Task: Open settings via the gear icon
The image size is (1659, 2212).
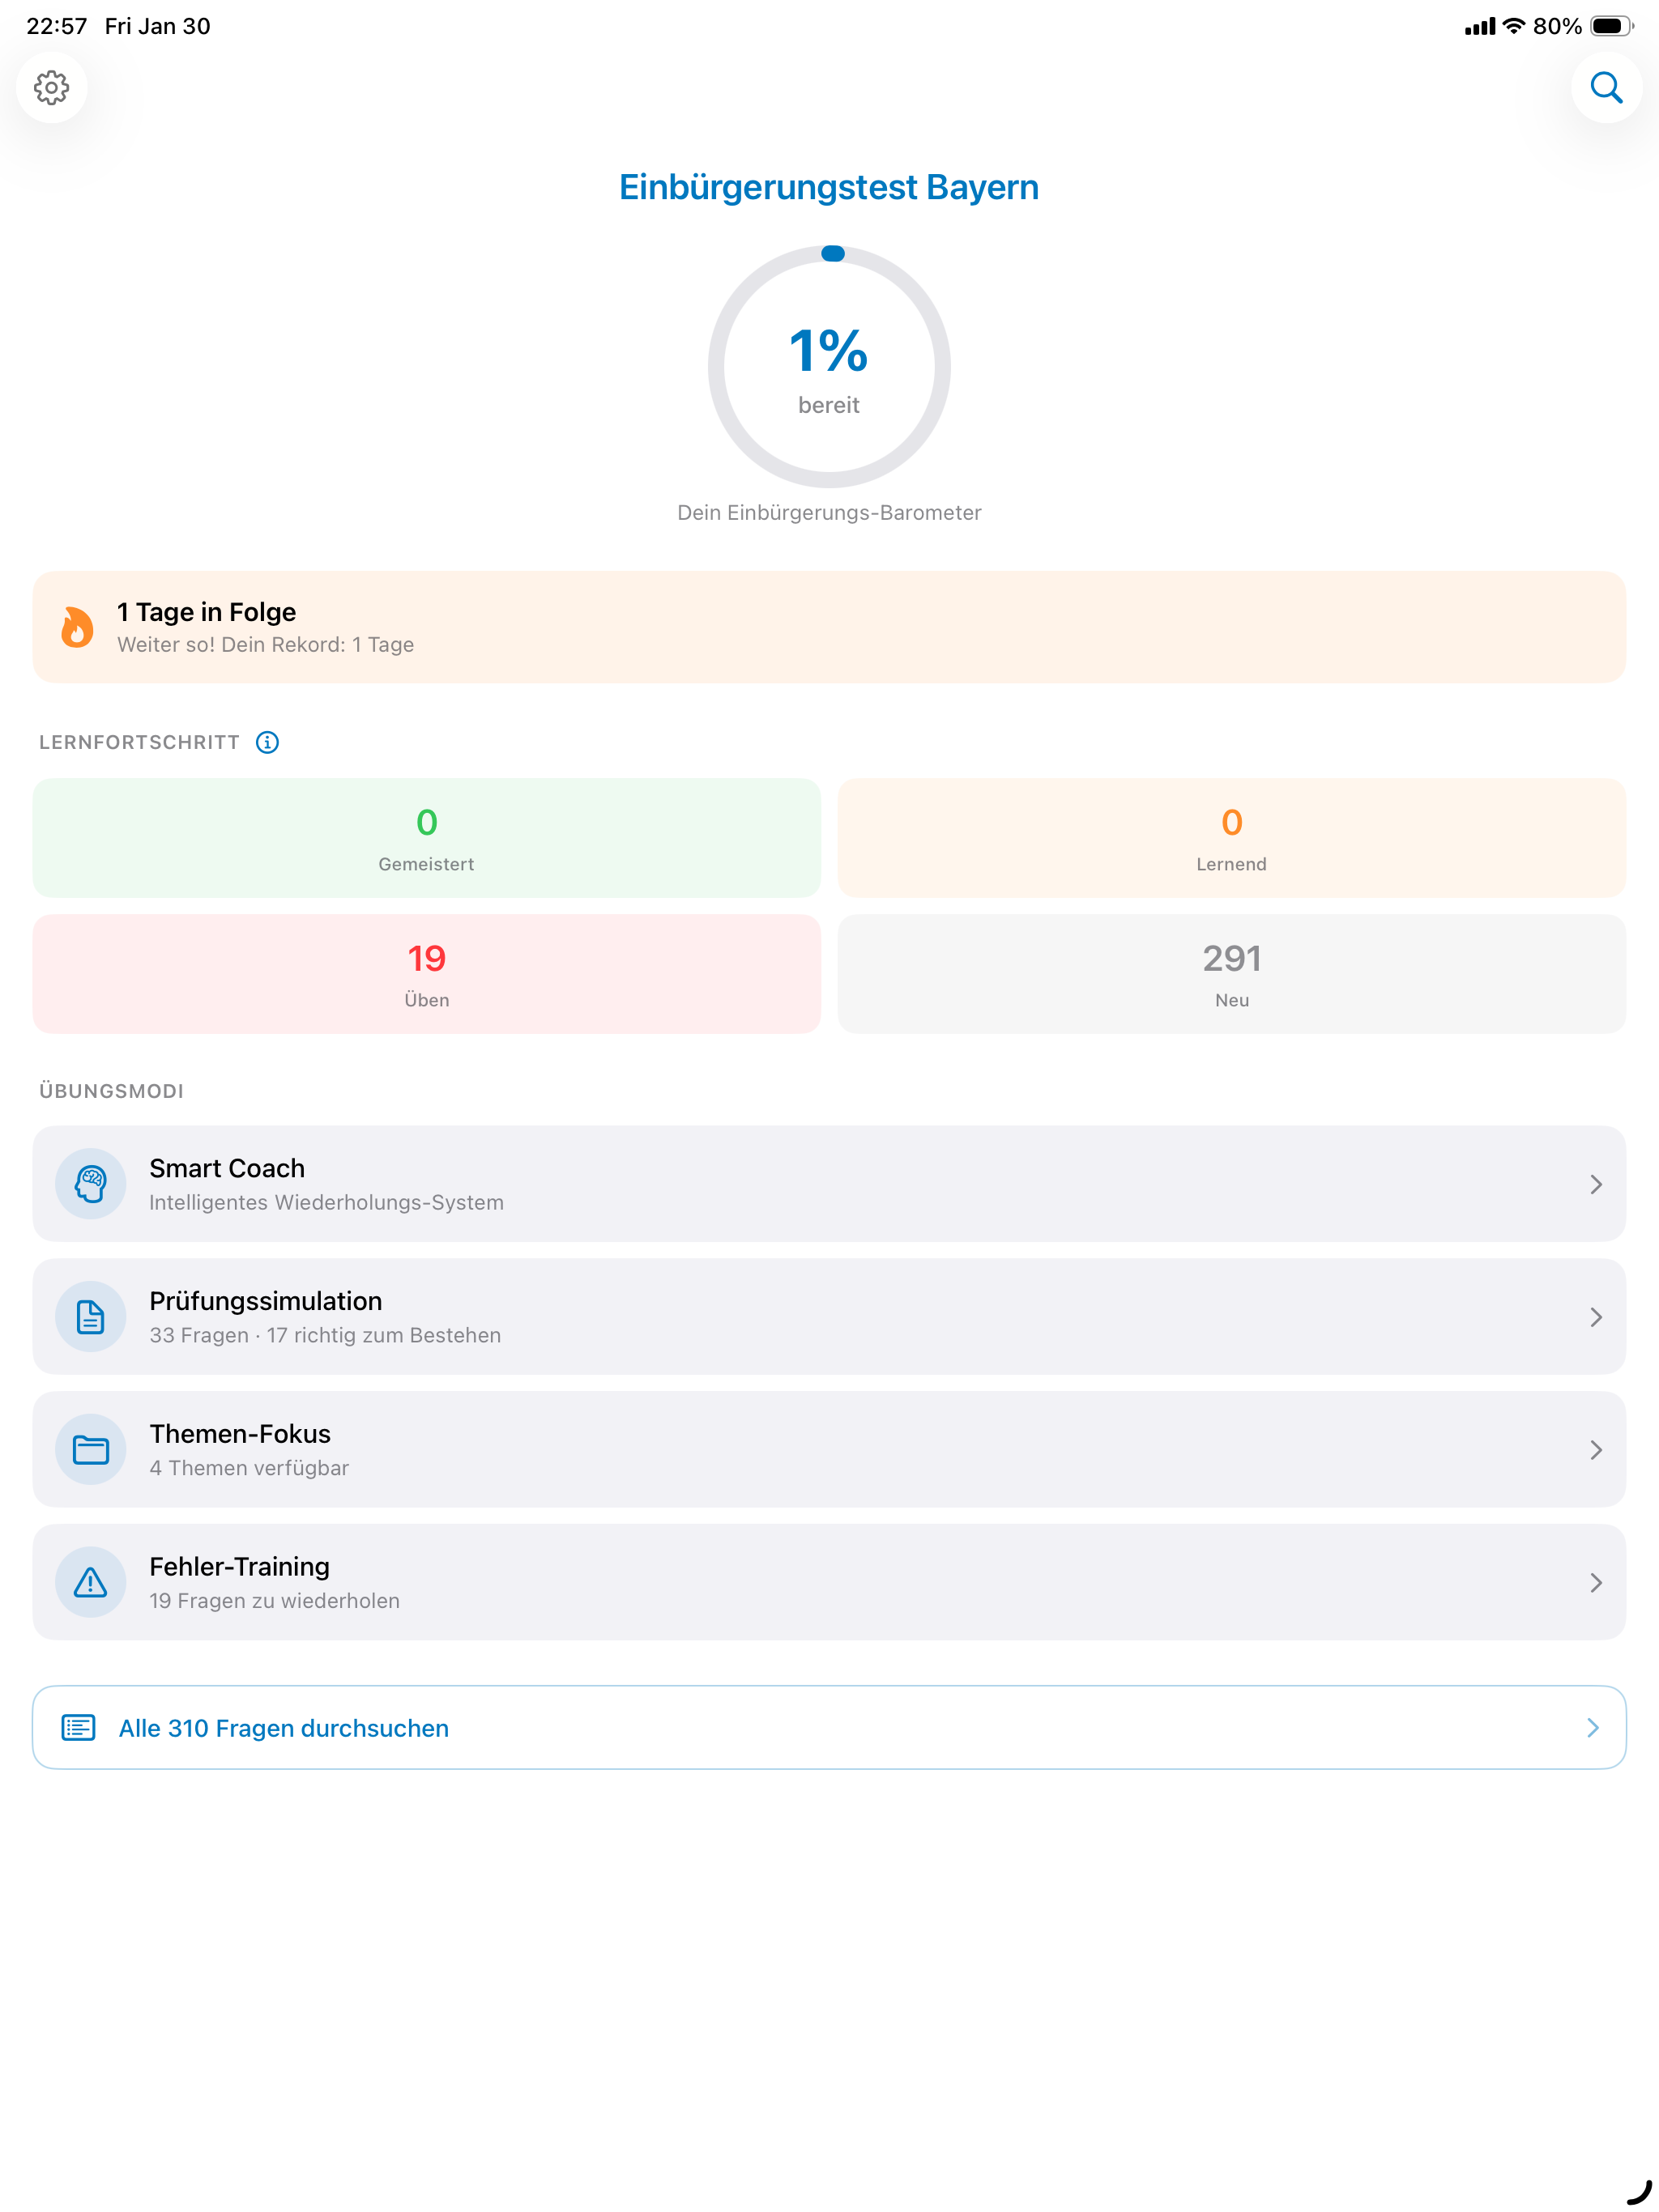Action: tap(52, 88)
